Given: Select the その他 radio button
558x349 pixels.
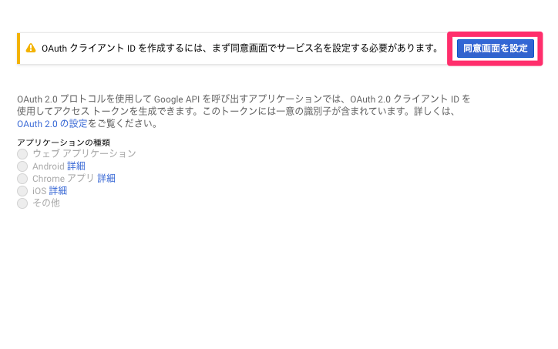Looking at the screenshot, I should (22, 203).
